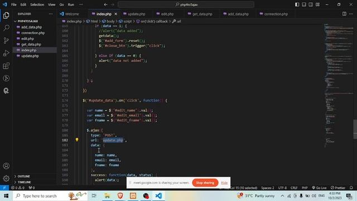Click the Split Editor Right icon
This screenshot has height=201, width=357.
pos(344,14)
